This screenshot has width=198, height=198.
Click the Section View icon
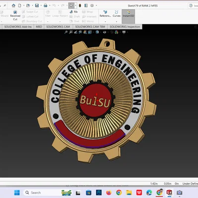[80, 32]
